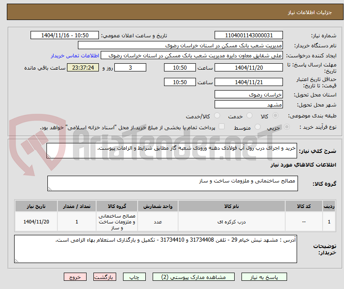Click the remaining days field showing 3
The width and height of the screenshot is (344, 289).
pos(130,67)
